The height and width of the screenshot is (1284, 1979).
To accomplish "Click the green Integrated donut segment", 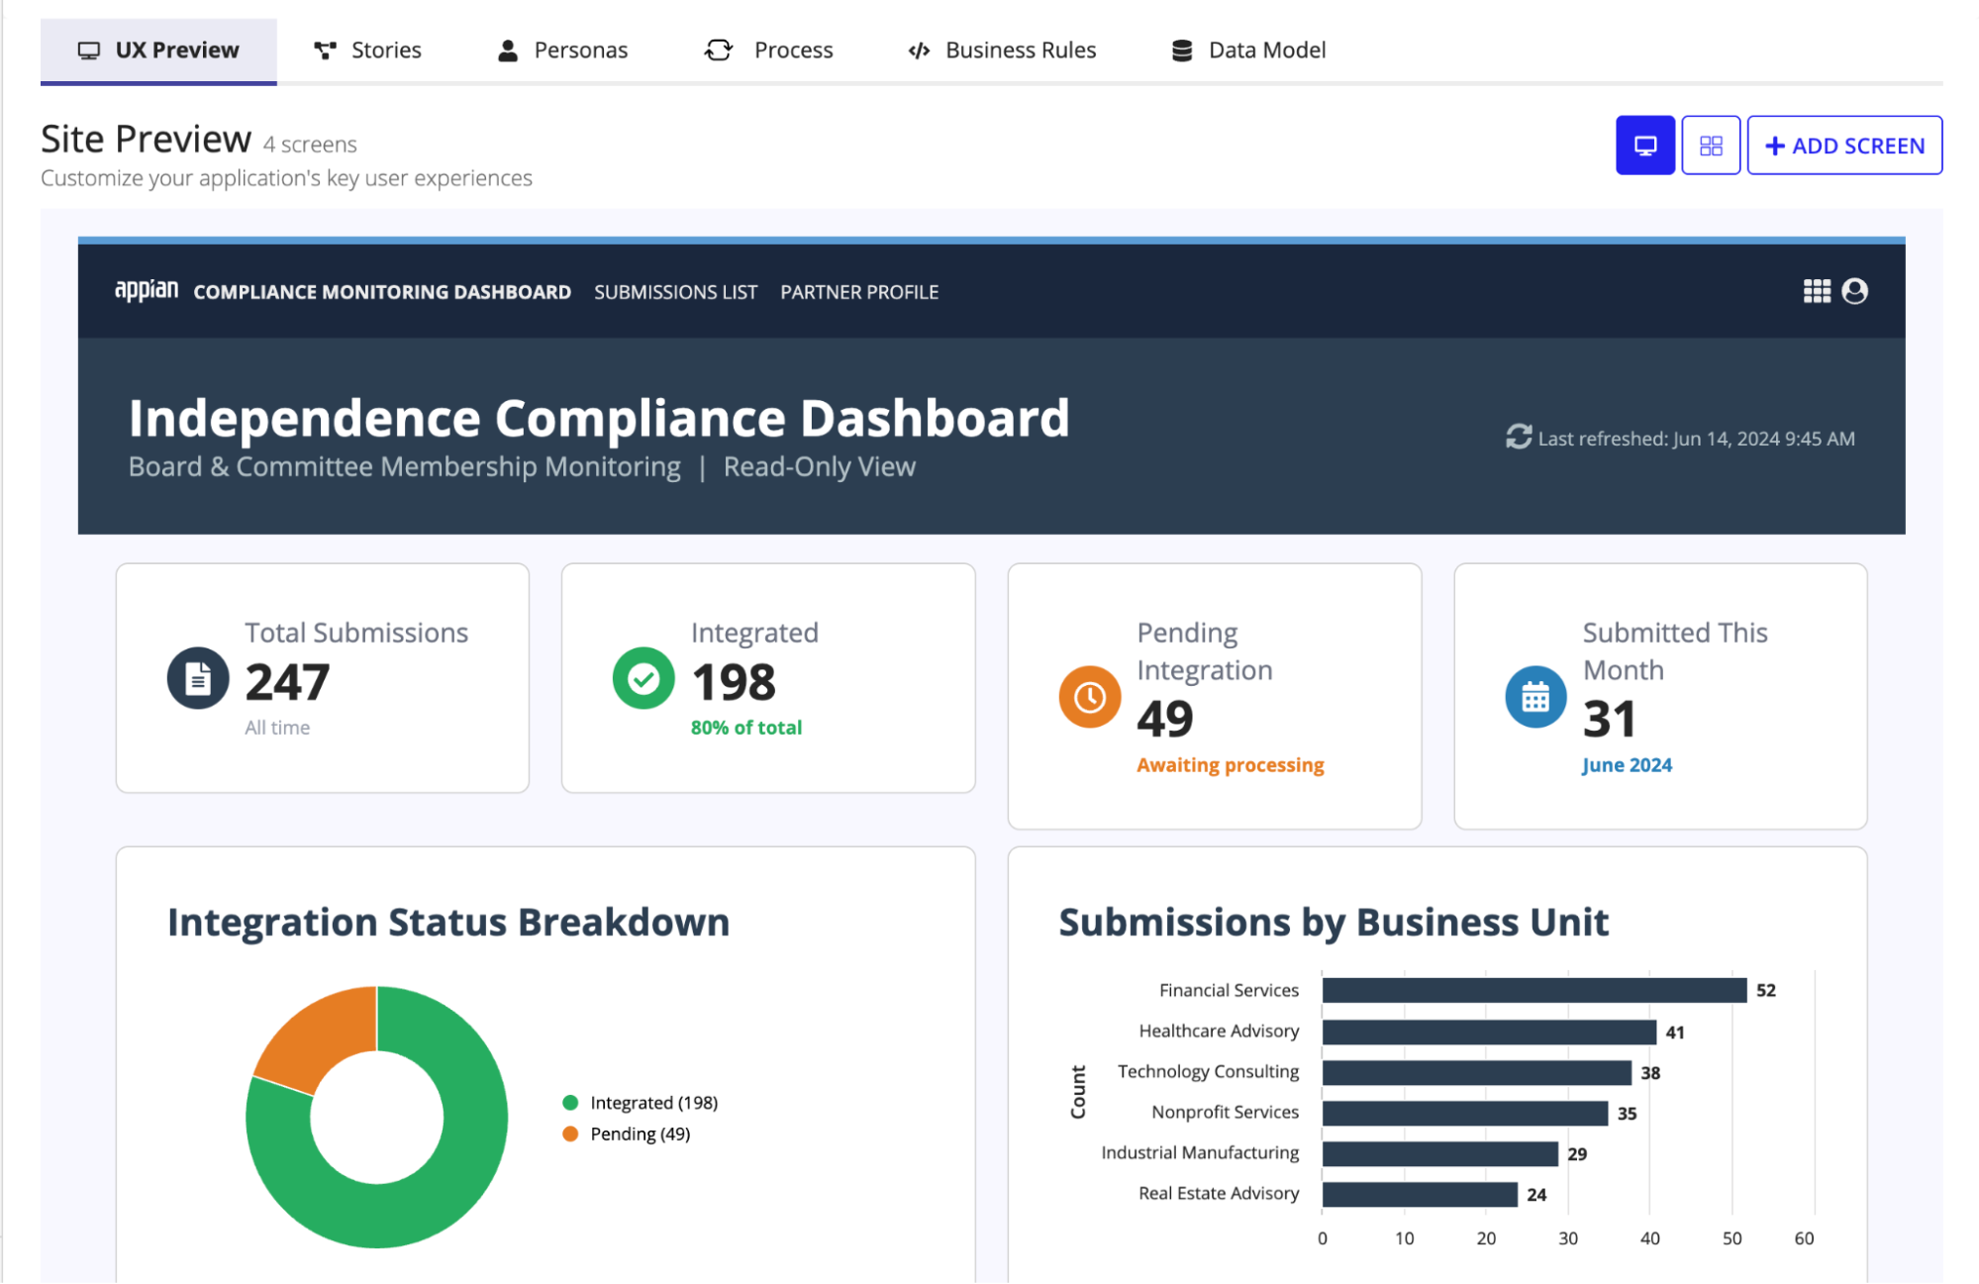I will click(x=465, y=1158).
